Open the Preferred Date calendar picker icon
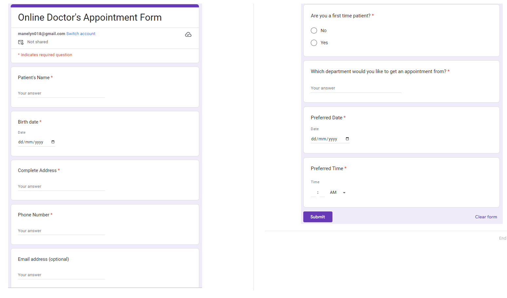Screen dimensions: 507x298 tap(347, 139)
